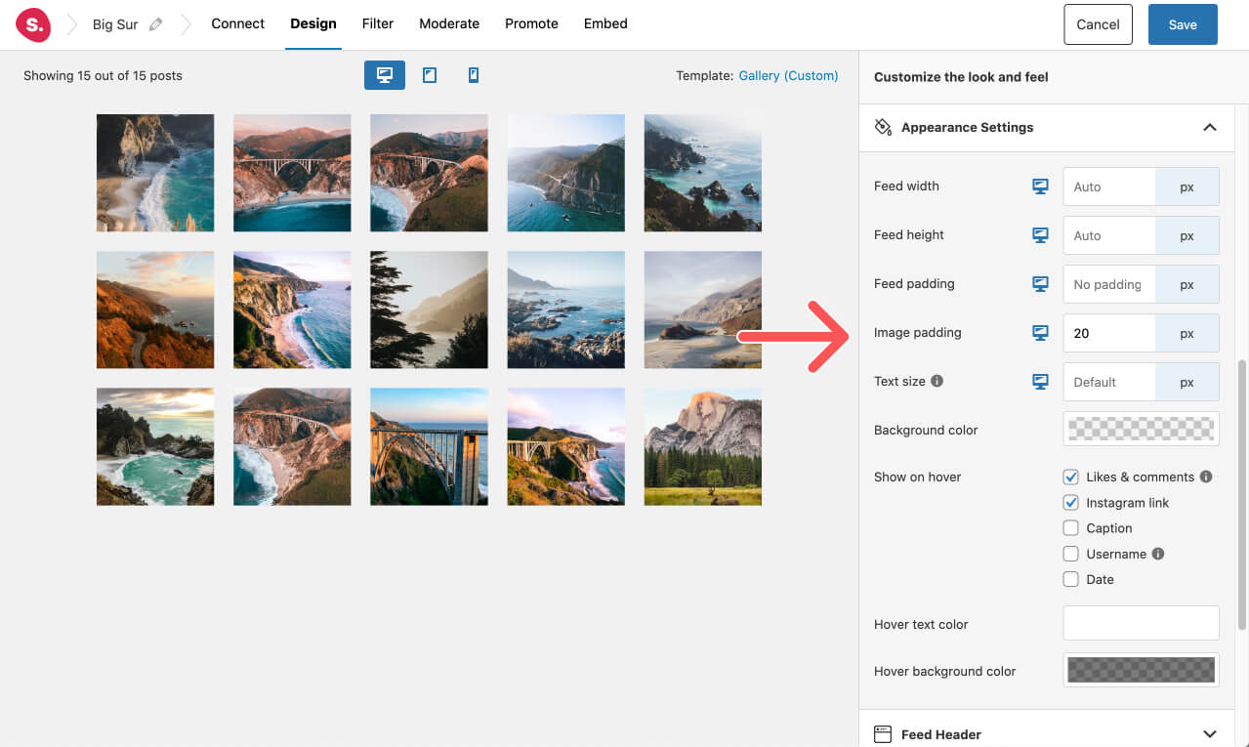Open the Half Dome meadow photo
The image size is (1249, 747).
click(703, 446)
